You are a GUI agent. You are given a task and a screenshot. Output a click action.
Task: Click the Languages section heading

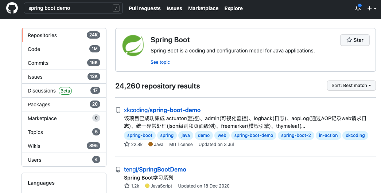[41, 183]
